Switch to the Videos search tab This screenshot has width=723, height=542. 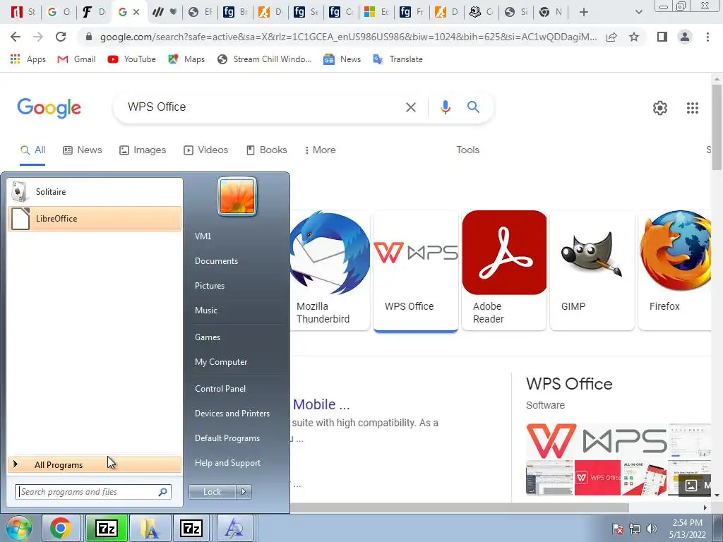(205, 150)
